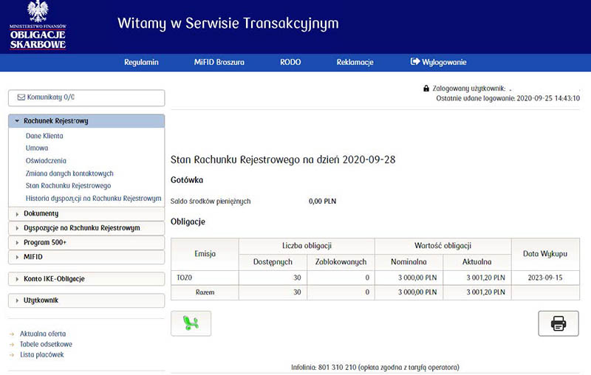Expand the Konto IKE-Obligacje section
Screen dimensions: 591x375
pos(86,278)
